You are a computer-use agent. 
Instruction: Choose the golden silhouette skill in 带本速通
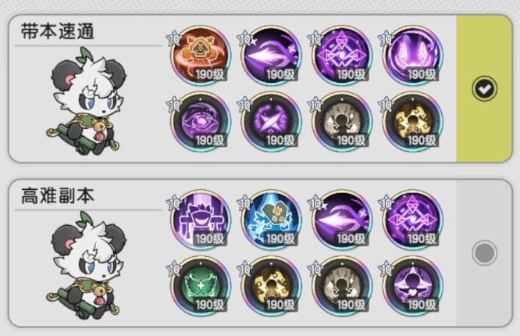tap(412, 122)
